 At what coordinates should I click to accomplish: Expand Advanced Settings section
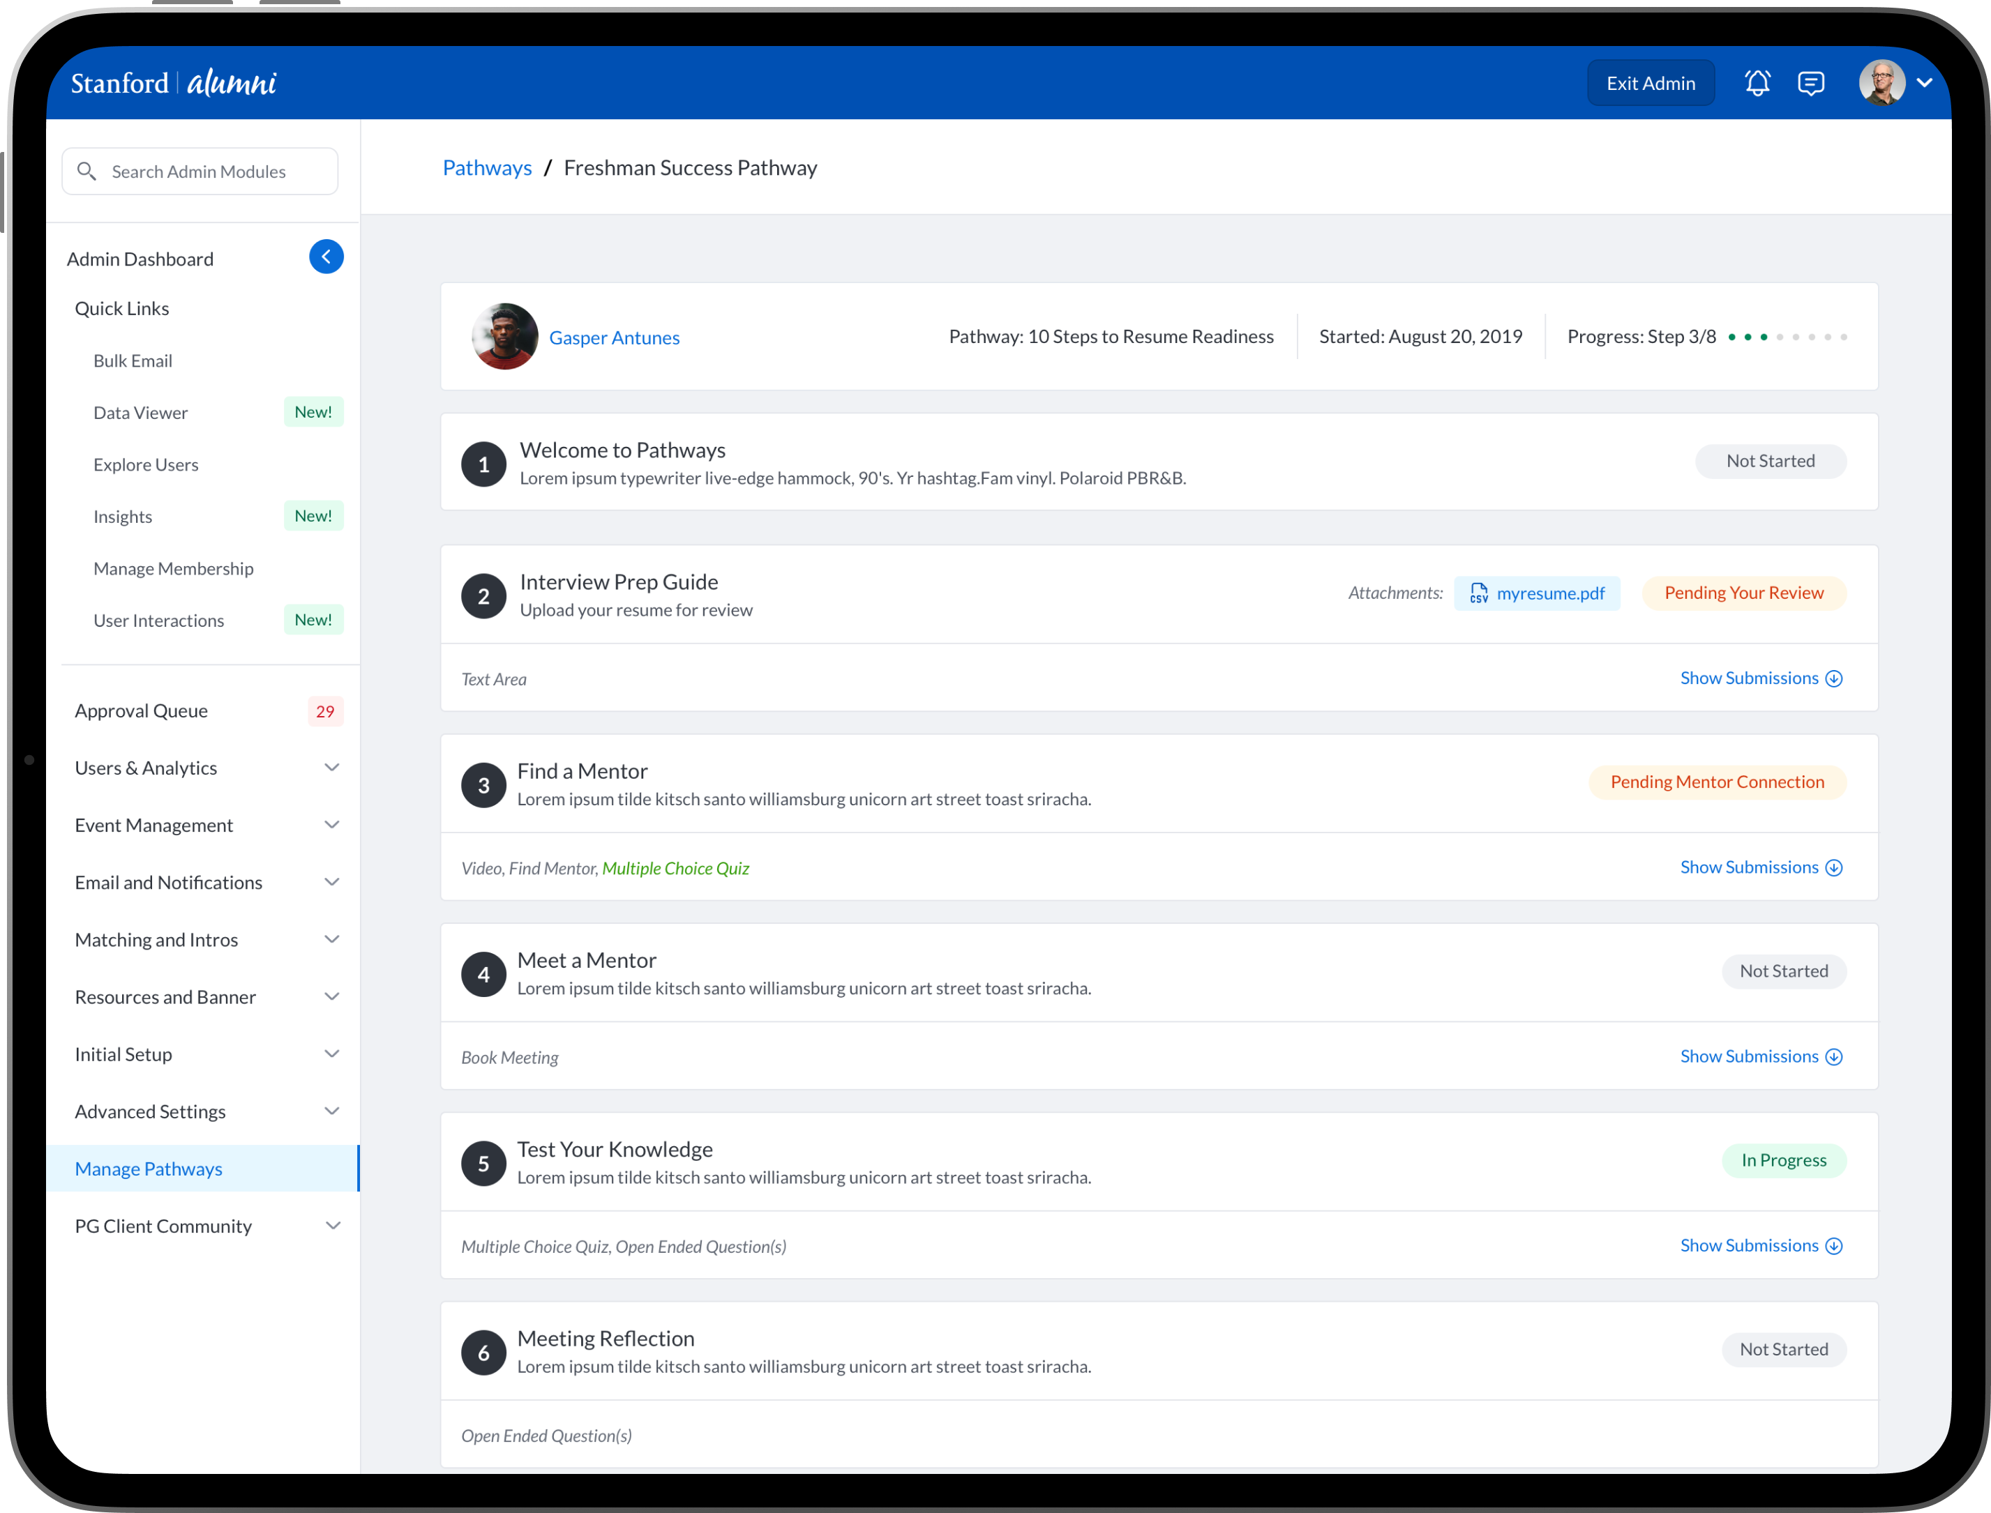pos(331,1111)
